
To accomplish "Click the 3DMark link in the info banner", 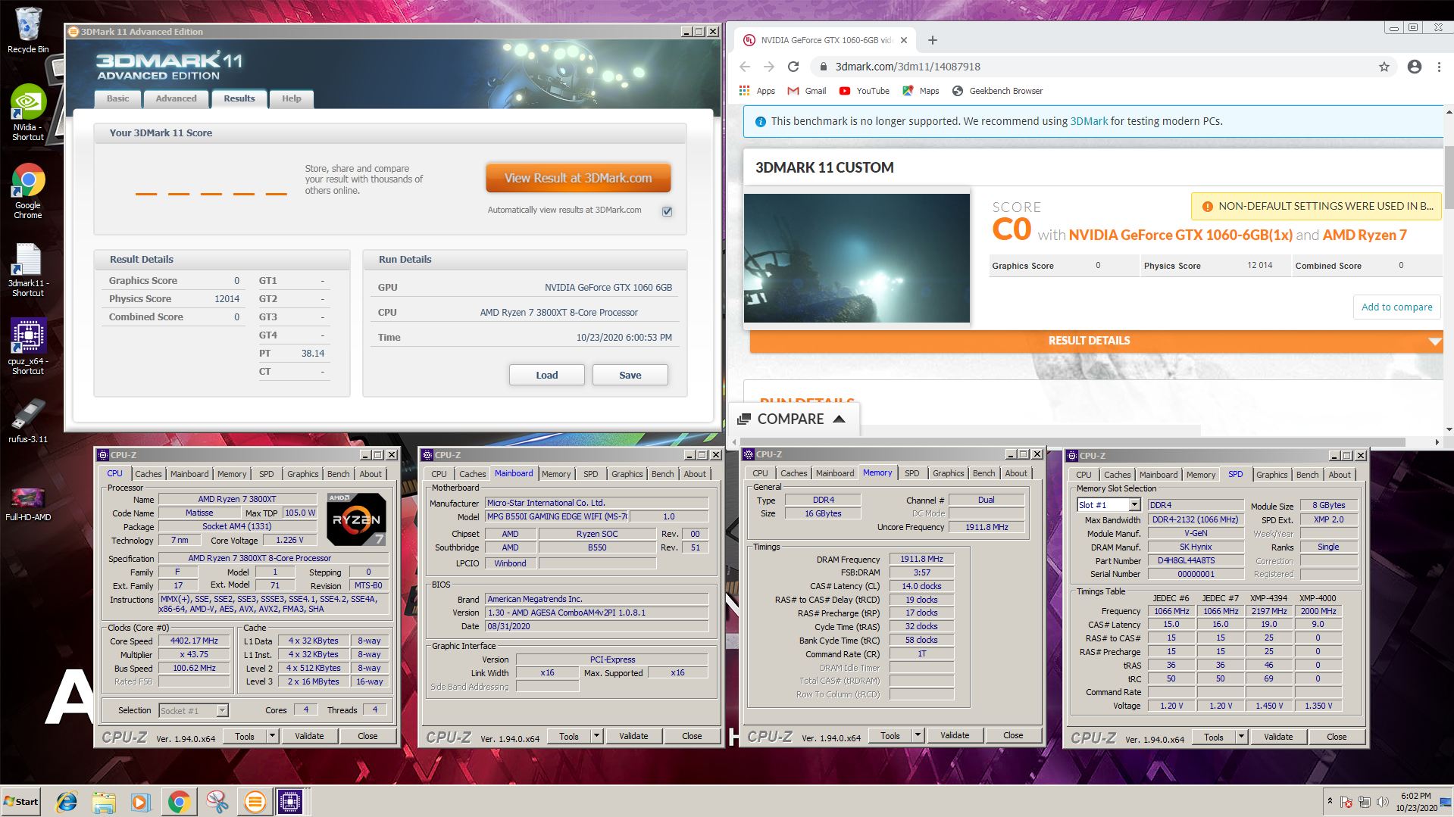I will pos(1089,121).
